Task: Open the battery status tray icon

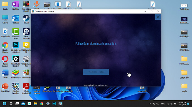Action: point(175,104)
